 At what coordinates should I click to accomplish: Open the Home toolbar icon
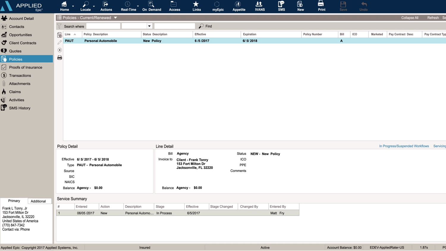pyautogui.click(x=64, y=6)
